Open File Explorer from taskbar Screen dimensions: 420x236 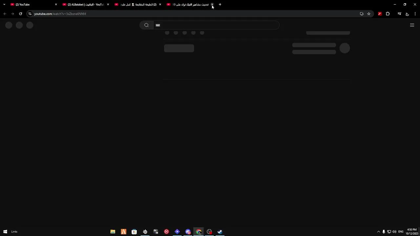pyautogui.click(x=113, y=232)
